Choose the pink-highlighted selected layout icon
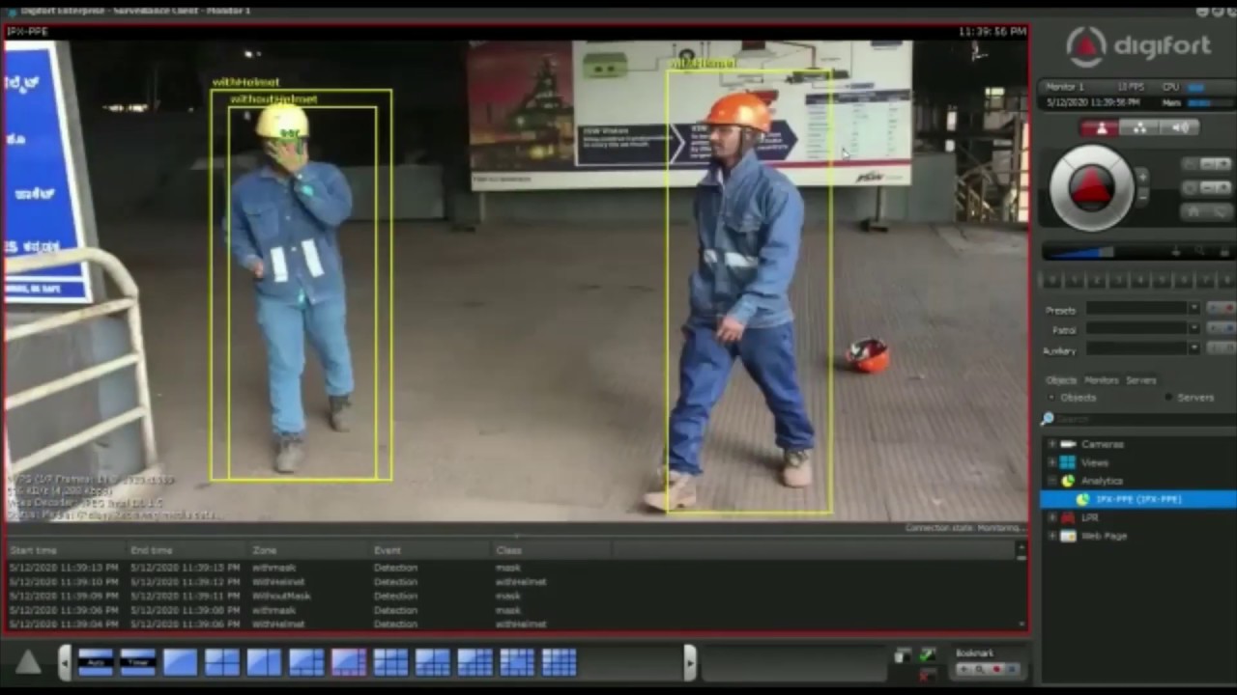The height and width of the screenshot is (695, 1237). click(348, 661)
